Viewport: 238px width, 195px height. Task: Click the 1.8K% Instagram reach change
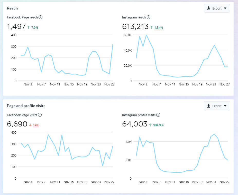(x=159, y=27)
